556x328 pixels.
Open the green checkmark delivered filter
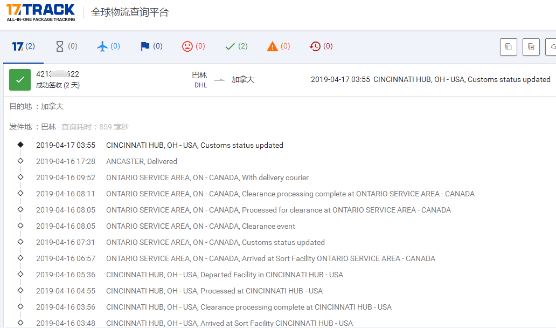pyautogui.click(x=231, y=46)
